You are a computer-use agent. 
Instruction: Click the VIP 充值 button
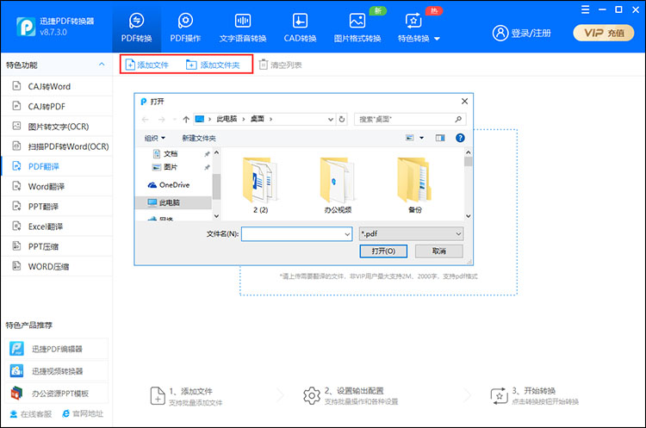(x=604, y=33)
